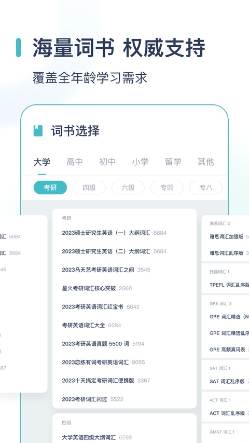Image resolution: width=249 pixels, height=443 pixels.
Task: Select SAT 词汇乱序版
Action: [227, 381]
